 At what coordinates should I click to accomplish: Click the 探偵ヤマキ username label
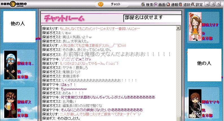(210, 102)
